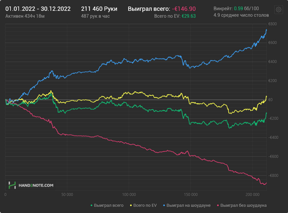This screenshot has height=213, width=288.
Task: Click the €600 y-axis label
Action: coord(272,43)
